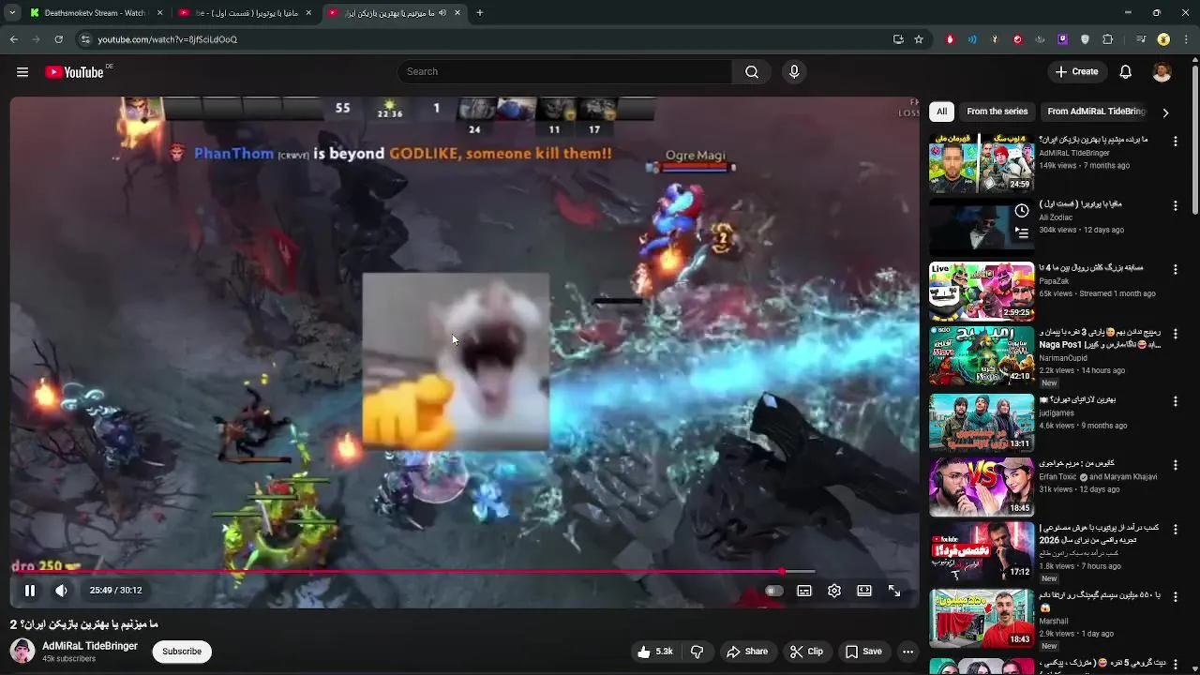This screenshot has width=1200, height=675.
Task: Install app icon in address bar
Action: point(898,39)
